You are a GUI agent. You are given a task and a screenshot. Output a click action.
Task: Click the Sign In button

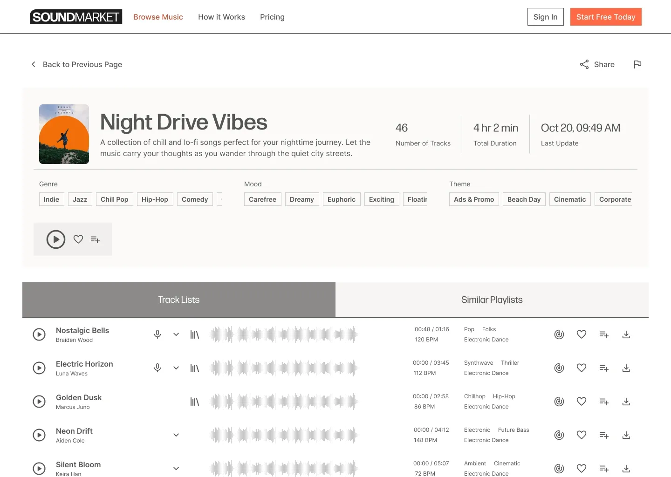(x=546, y=17)
